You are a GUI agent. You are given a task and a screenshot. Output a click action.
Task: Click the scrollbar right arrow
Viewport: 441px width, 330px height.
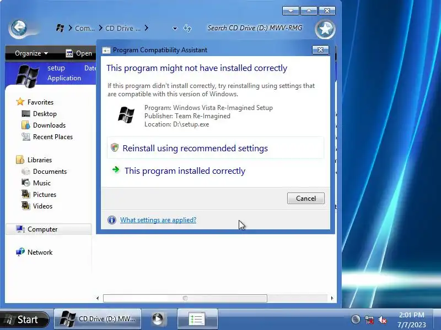(332, 298)
